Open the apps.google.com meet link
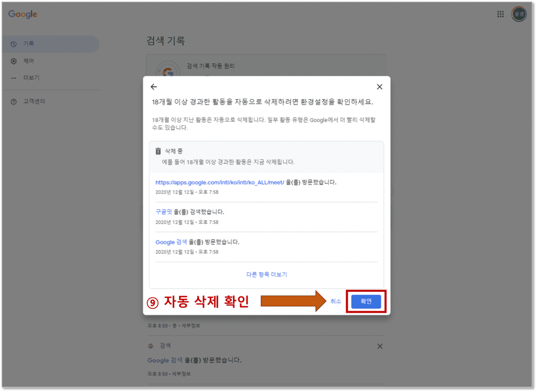The width and height of the screenshot is (537, 392). pos(220,182)
